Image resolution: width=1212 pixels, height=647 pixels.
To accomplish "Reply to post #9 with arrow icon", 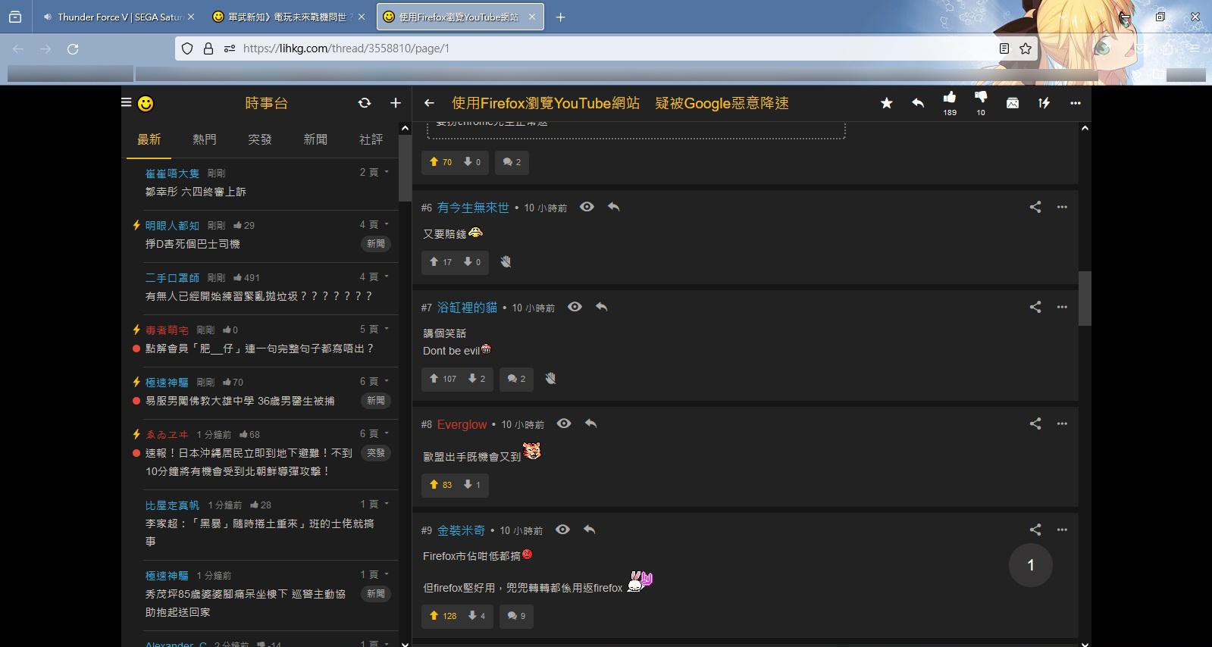I will pos(590,530).
